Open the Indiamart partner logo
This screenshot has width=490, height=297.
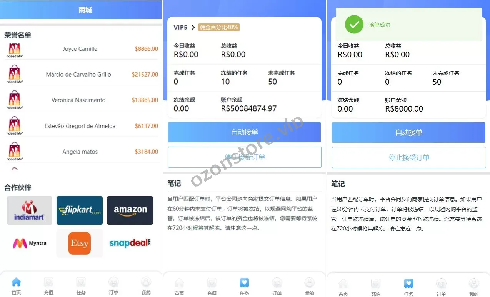tap(29, 210)
